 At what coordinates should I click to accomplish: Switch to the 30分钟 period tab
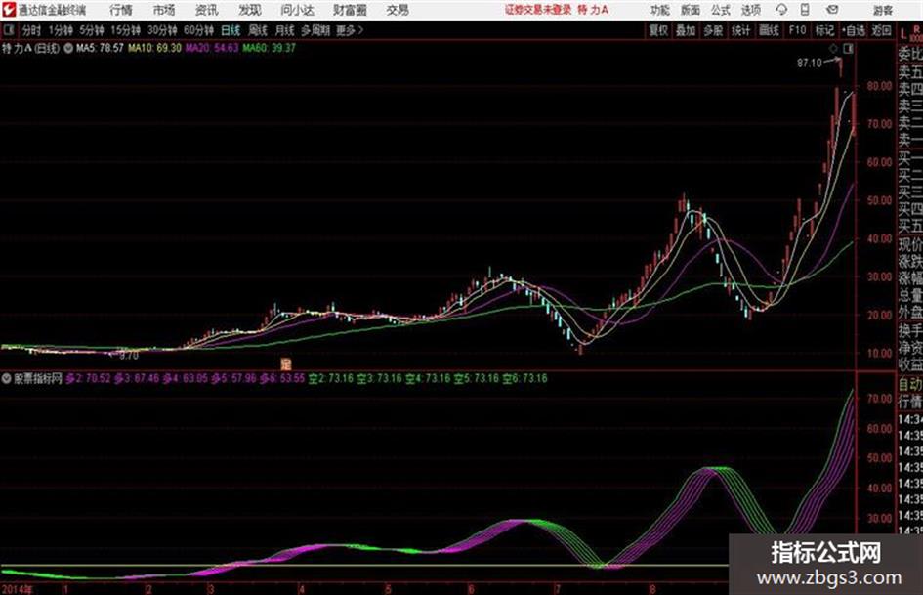162,30
